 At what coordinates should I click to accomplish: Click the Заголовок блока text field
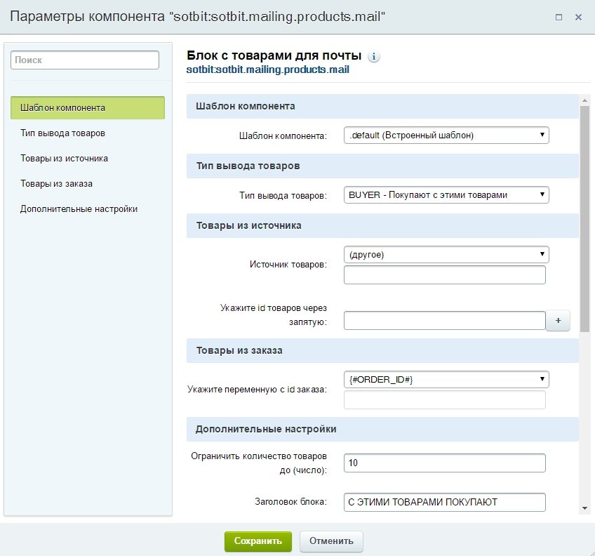[445, 502]
